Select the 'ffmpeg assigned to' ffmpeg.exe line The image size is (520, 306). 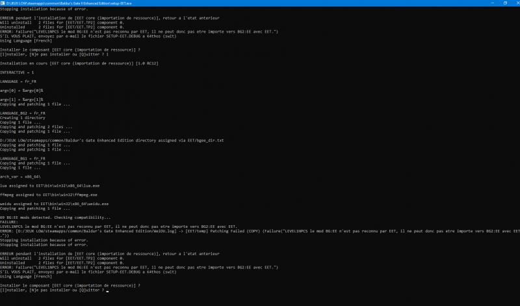pyautogui.click(x=49, y=195)
